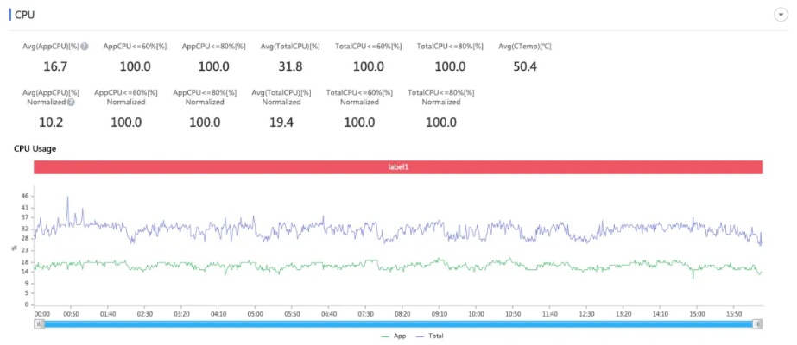The height and width of the screenshot is (345, 797).
Task: Select the red label1 segment bar
Action: pos(398,166)
